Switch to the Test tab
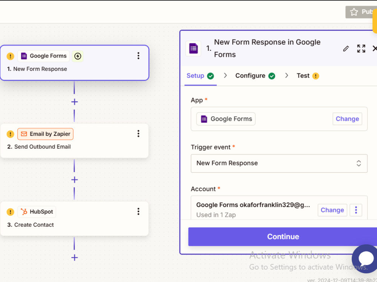This screenshot has height=282, width=377. [x=308, y=76]
